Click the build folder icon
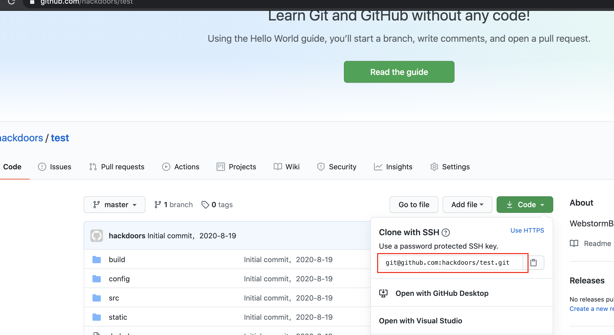The image size is (614, 335). click(97, 260)
